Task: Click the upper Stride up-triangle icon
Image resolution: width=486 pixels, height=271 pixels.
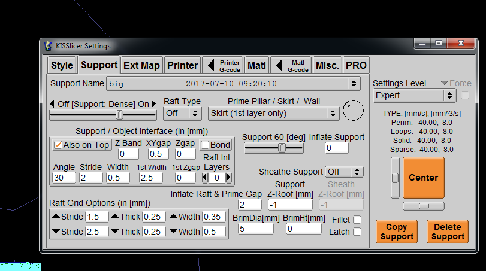Action: pyautogui.click(x=56, y=216)
